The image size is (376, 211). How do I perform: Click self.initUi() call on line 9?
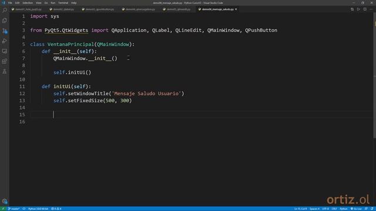click(72, 73)
